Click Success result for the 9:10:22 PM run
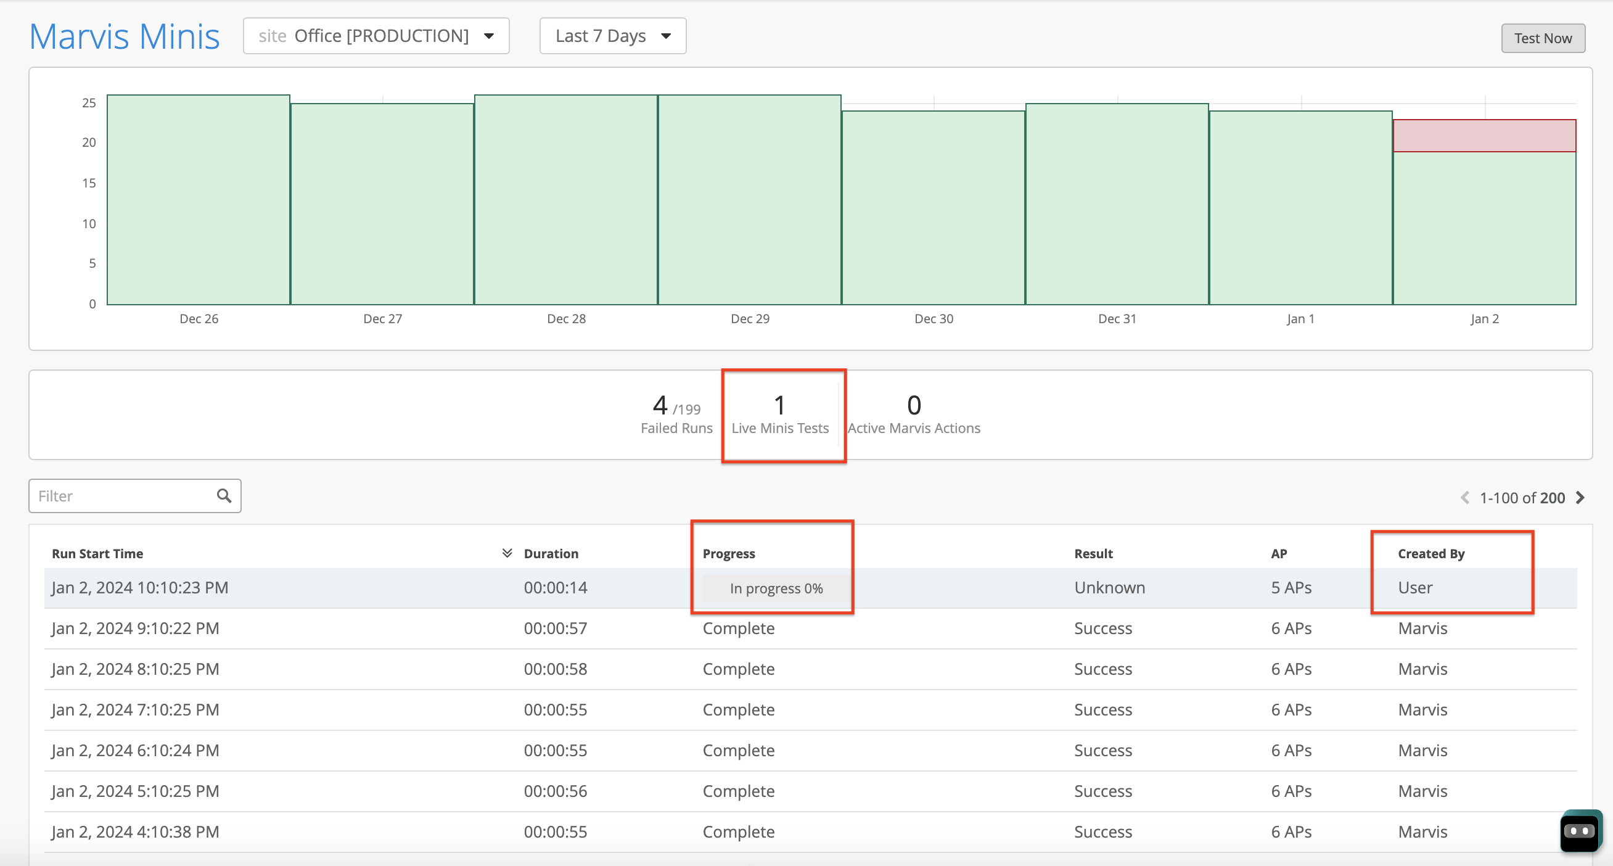Screen dimensions: 1613x866 tap(1102, 628)
